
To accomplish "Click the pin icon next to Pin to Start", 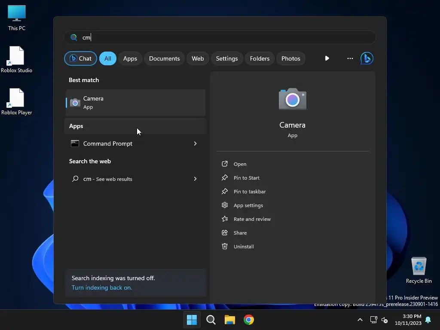I will click(x=225, y=177).
